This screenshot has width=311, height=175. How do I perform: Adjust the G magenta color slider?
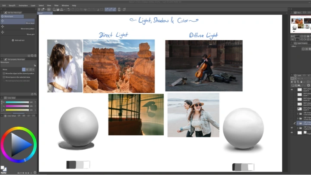coord(17,106)
